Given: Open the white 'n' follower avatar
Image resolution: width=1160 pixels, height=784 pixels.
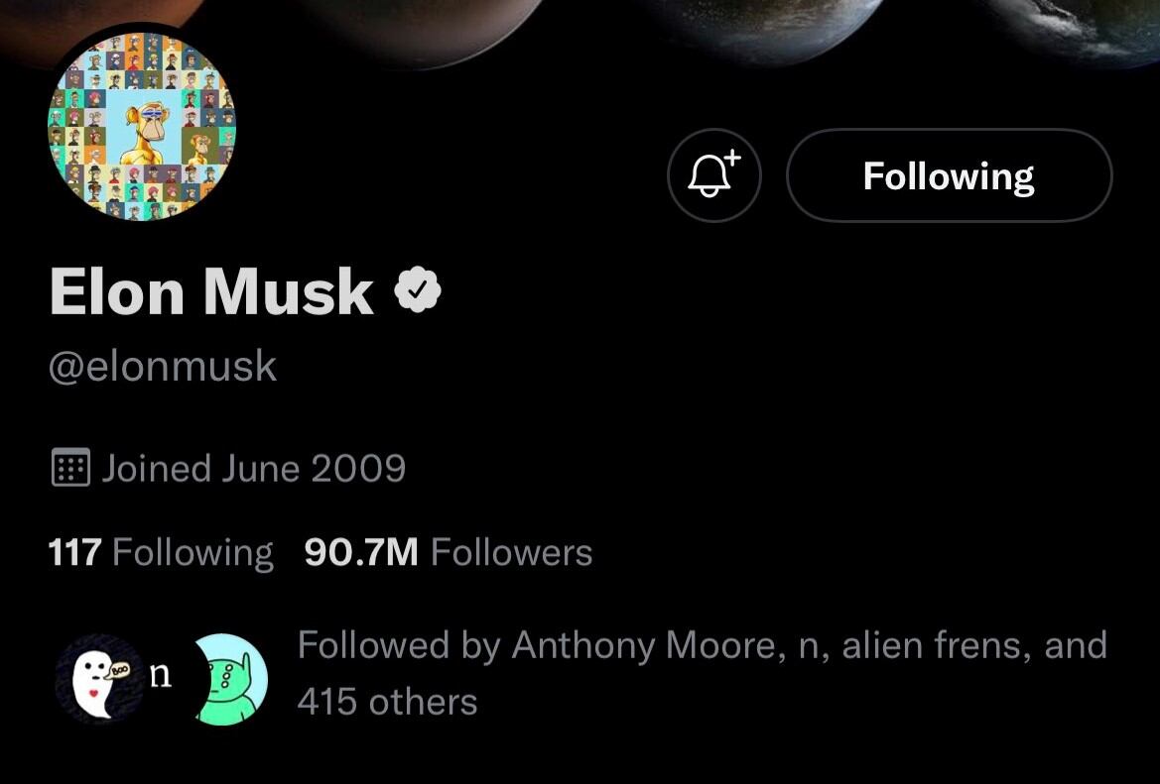Looking at the screenshot, I should 161,677.
